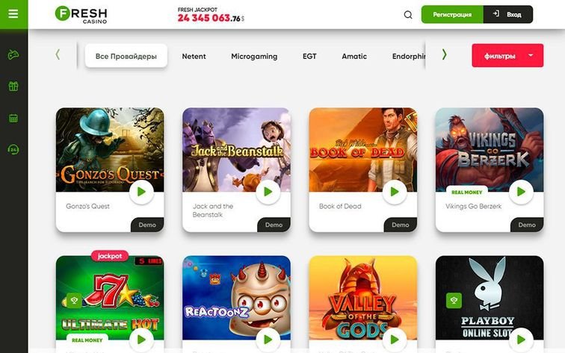The width and height of the screenshot is (565, 353).
Task: Show next providers with right chevron
Action: click(x=444, y=54)
